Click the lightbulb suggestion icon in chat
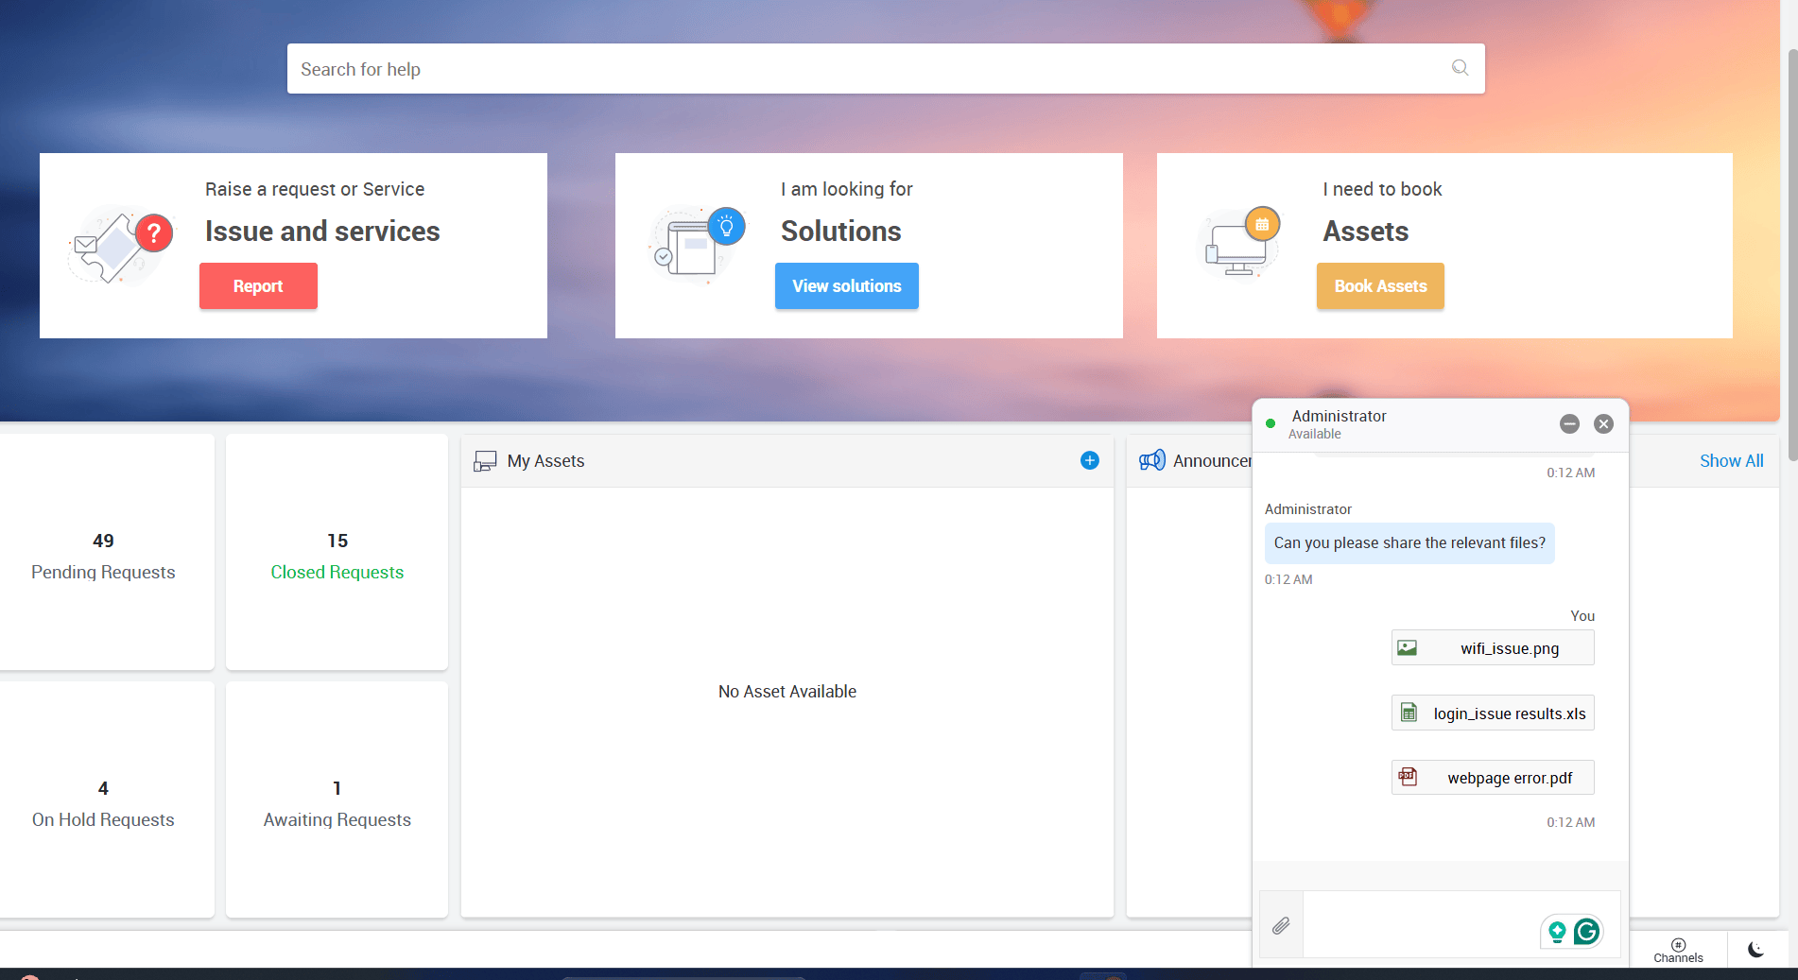Screen dimensions: 1798x980 [1556, 931]
